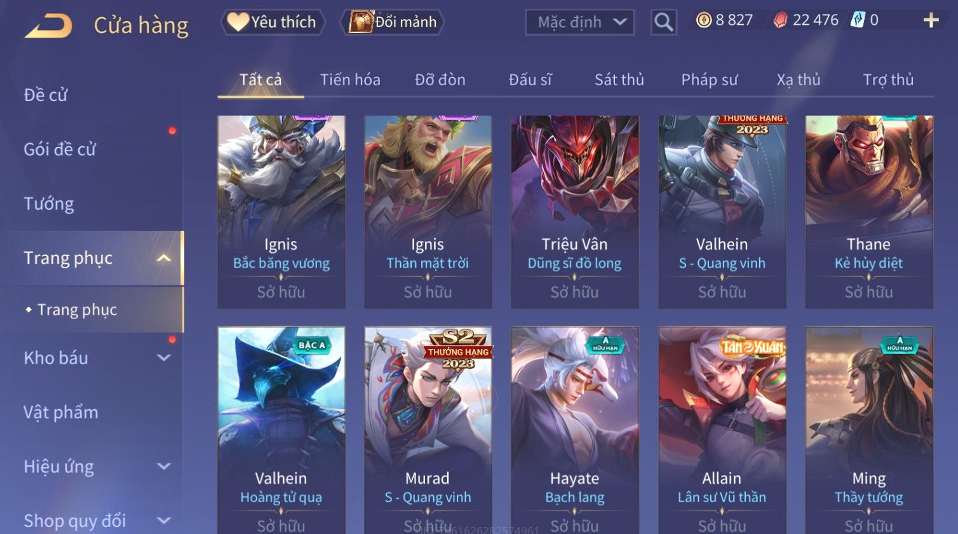
Task: Tap the blue voucher currency icon
Action: (x=858, y=20)
